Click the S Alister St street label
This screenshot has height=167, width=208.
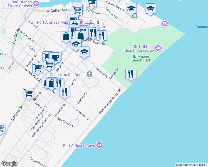17,113
